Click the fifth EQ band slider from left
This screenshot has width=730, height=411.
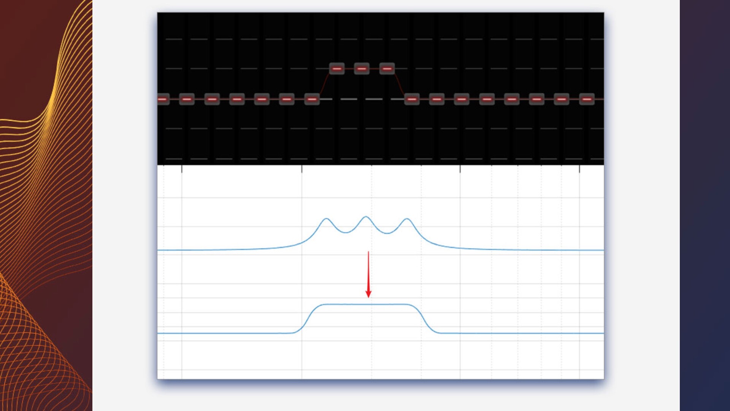coord(262,99)
